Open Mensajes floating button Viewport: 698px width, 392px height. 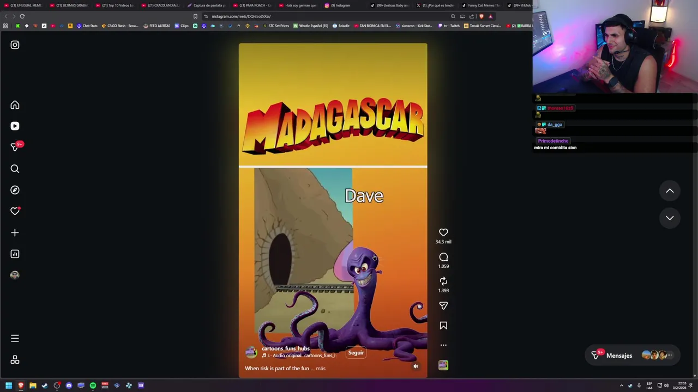[x=632, y=356]
